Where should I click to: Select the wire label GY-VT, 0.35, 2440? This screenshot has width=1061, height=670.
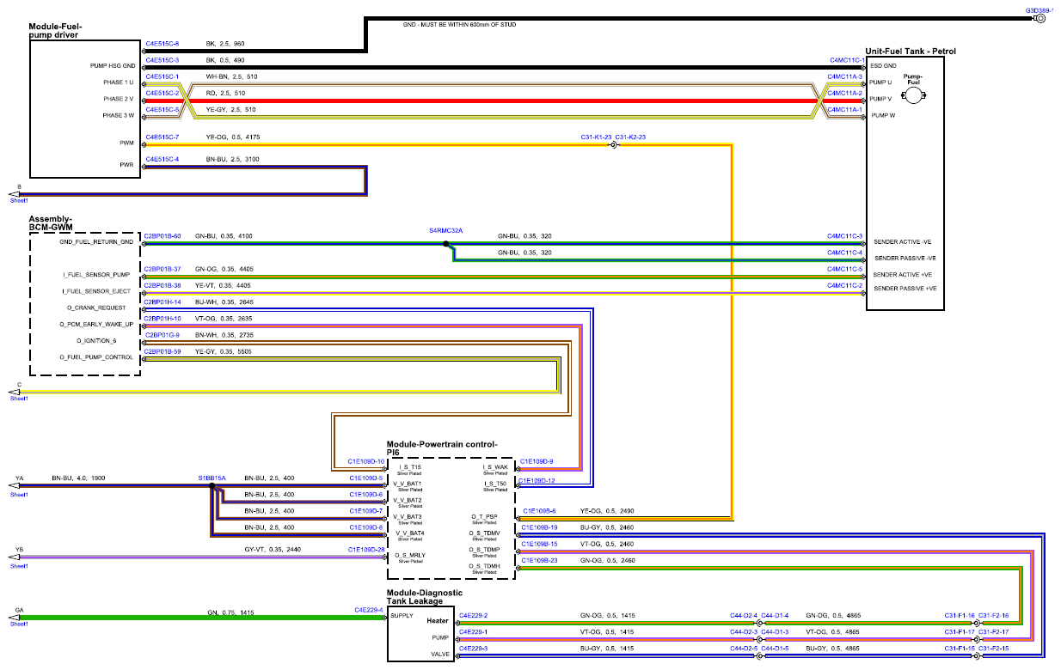click(273, 549)
